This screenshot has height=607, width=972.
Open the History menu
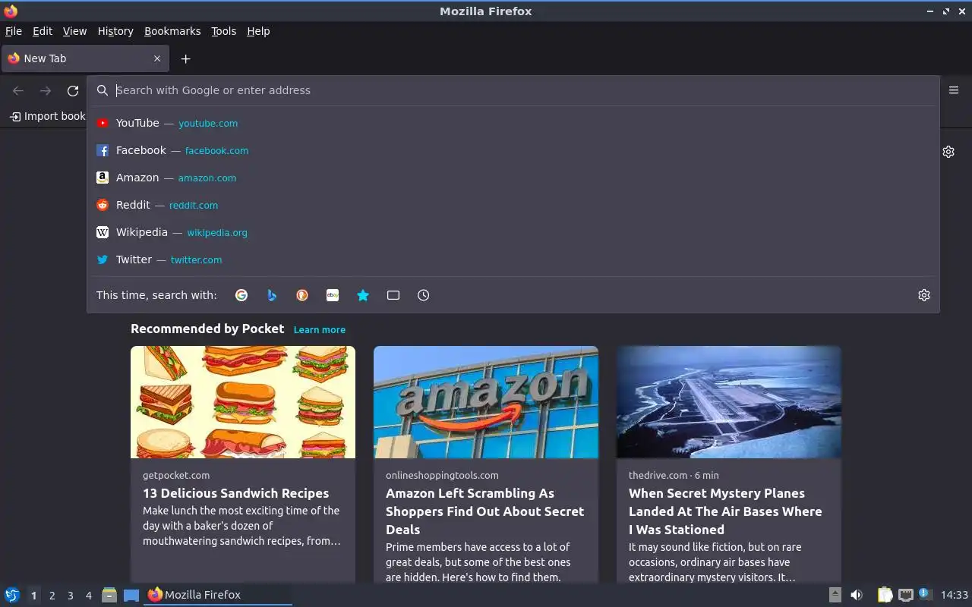(x=115, y=31)
